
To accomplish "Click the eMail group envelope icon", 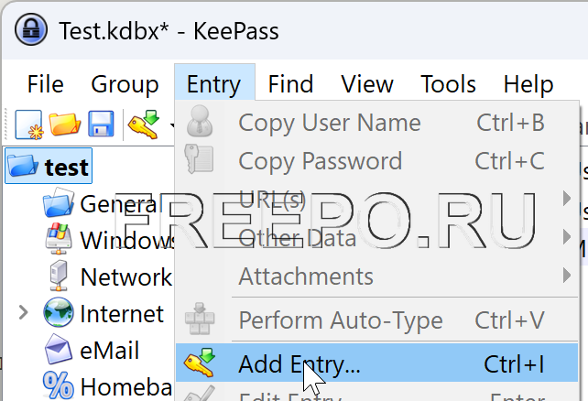I will (x=58, y=350).
